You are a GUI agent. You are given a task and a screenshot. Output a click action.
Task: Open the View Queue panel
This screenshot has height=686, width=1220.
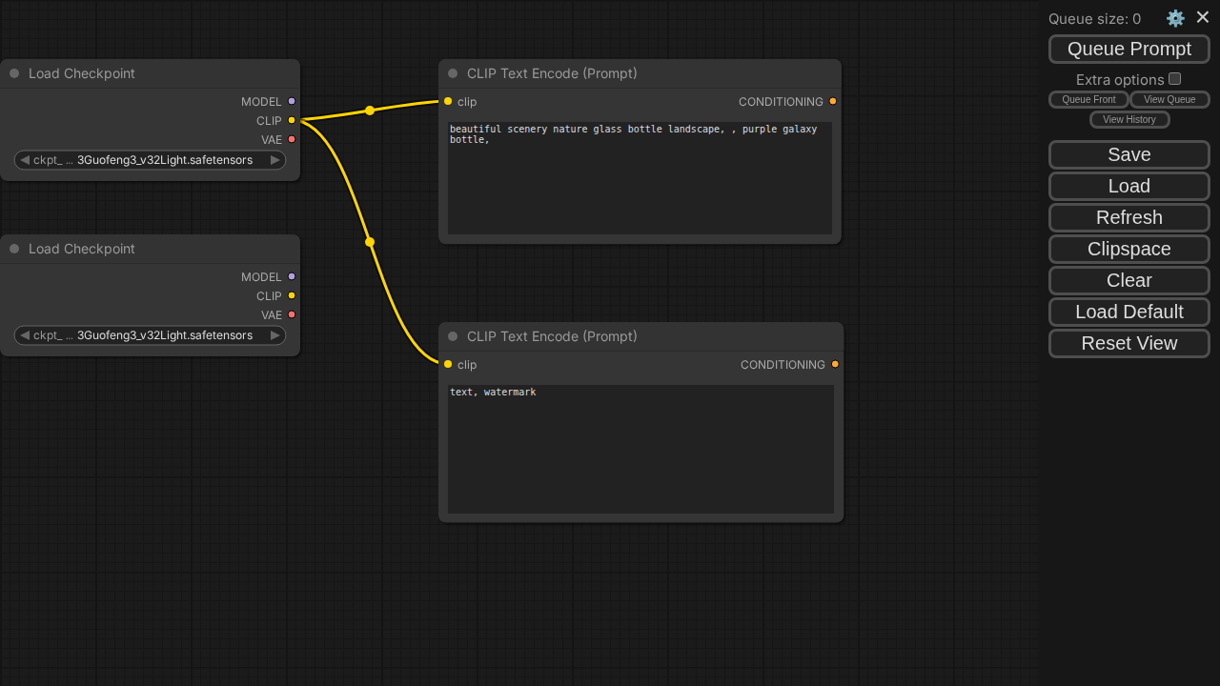coord(1169,99)
